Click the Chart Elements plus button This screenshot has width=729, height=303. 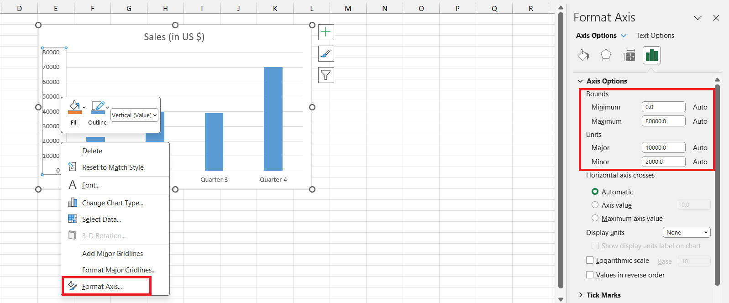coord(326,32)
